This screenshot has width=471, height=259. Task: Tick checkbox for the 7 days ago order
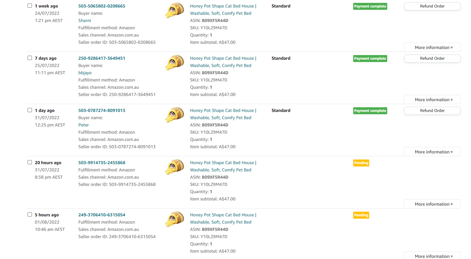click(x=30, y=58)
